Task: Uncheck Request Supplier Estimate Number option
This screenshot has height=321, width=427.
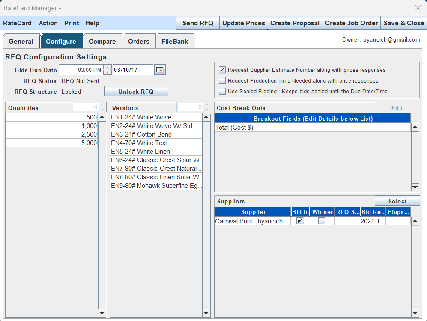Action: (222, 70)
